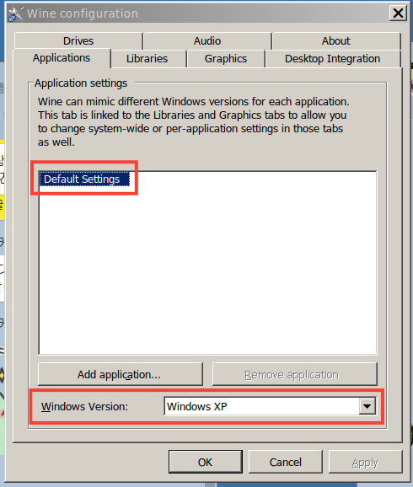Open the Windows Version combo box
413x487 pixels.
coord(270,406)
